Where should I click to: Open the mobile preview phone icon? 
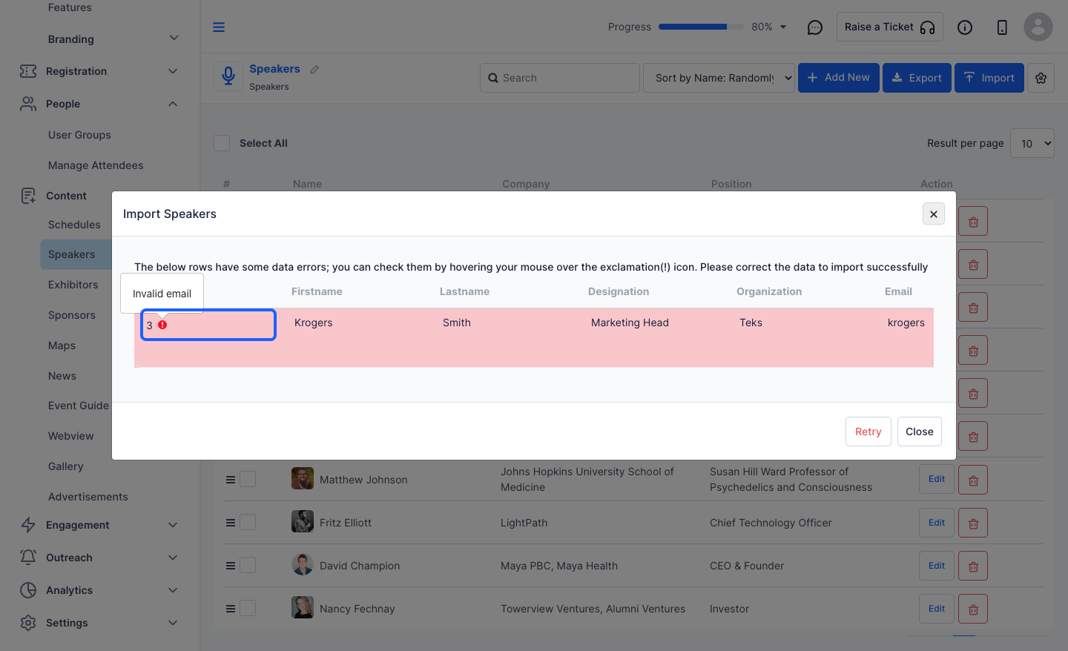pos(1002,27)
